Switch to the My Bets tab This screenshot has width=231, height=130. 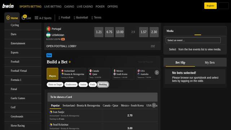pyautogui.click(x=210, y=62)
